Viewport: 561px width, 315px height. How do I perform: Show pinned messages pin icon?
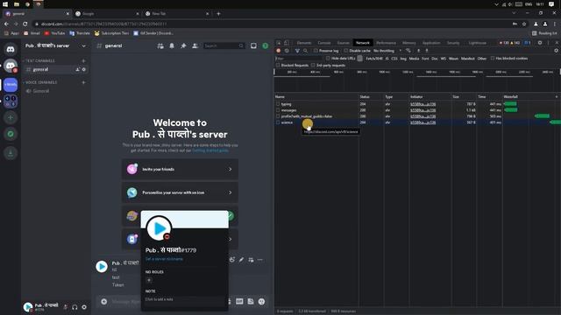pos(183,45)
